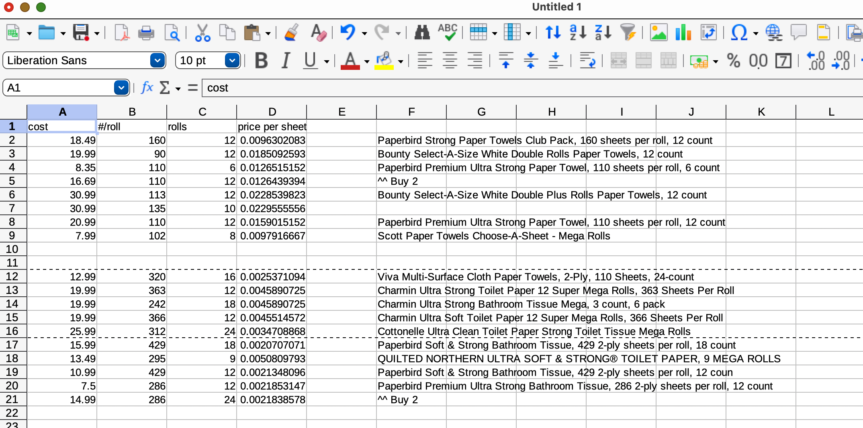Insert a chart
Image resolution: width=863 pixels, height=428 pixels.
[x=683, y=33]
